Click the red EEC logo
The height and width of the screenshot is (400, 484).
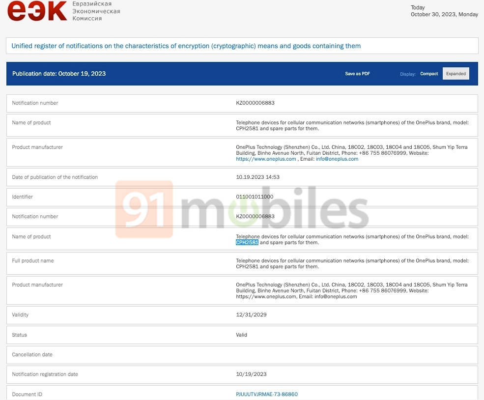tap(37, 11)
